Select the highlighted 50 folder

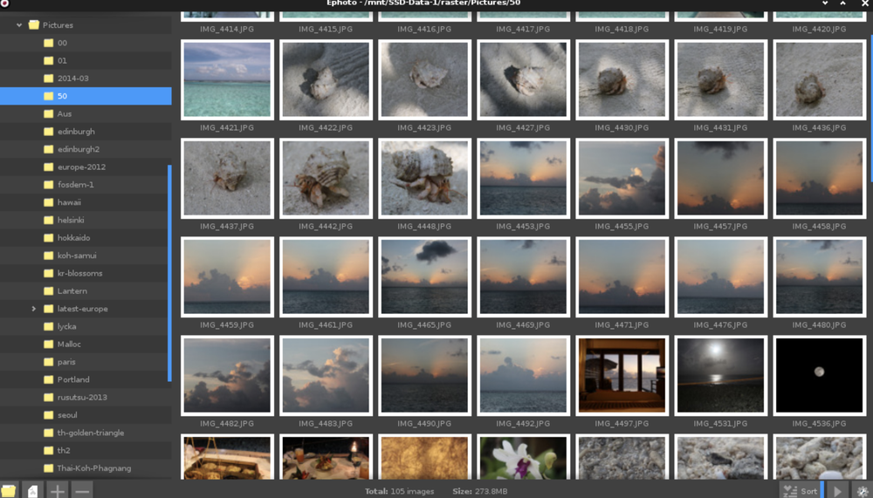click(86, 96)
